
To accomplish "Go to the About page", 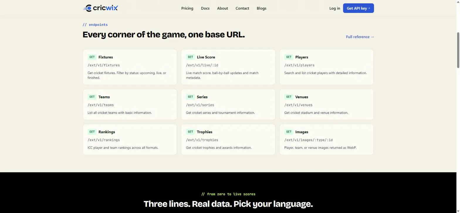I will [x=222, y=8].
